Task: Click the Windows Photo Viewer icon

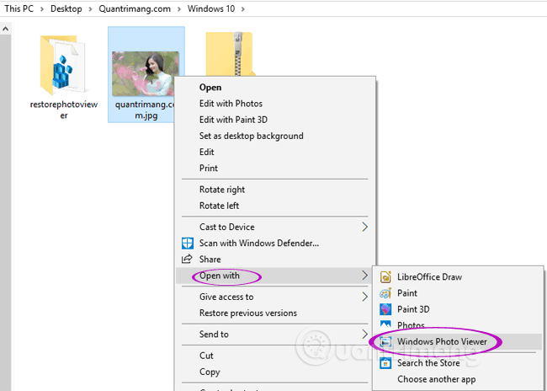Action: [x=385, y=341]
